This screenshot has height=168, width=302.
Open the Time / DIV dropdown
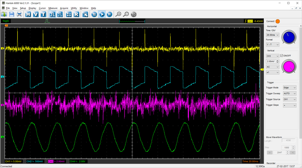(272, 35)
